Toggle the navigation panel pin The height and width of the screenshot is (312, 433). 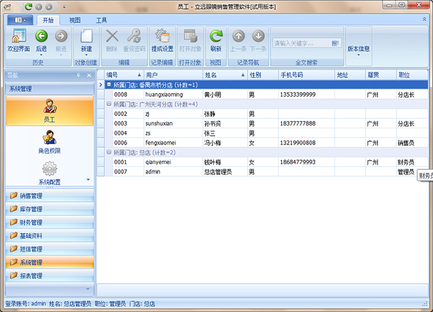point(78,75)
